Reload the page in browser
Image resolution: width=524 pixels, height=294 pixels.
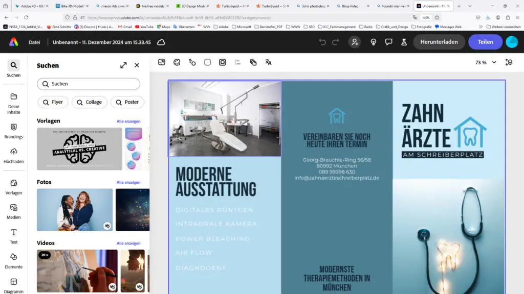(x=26, y=17)
